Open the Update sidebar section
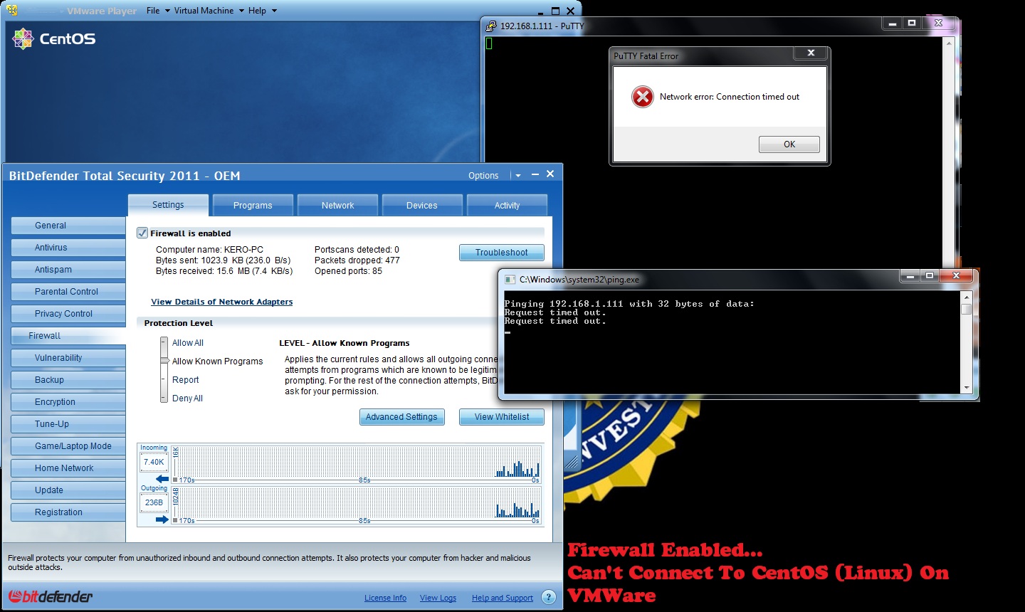1025x612 pixels. click(68, 490)
